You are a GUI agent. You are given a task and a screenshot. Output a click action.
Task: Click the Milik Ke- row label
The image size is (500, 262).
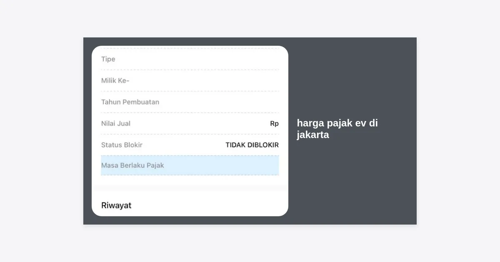point(115,81)
